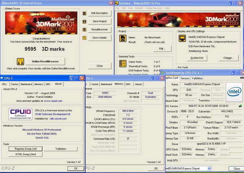Switch to SPD tab in About CPU-Z window
The width and height of the screenshot is (244, 173).
[x=48, y=84]
